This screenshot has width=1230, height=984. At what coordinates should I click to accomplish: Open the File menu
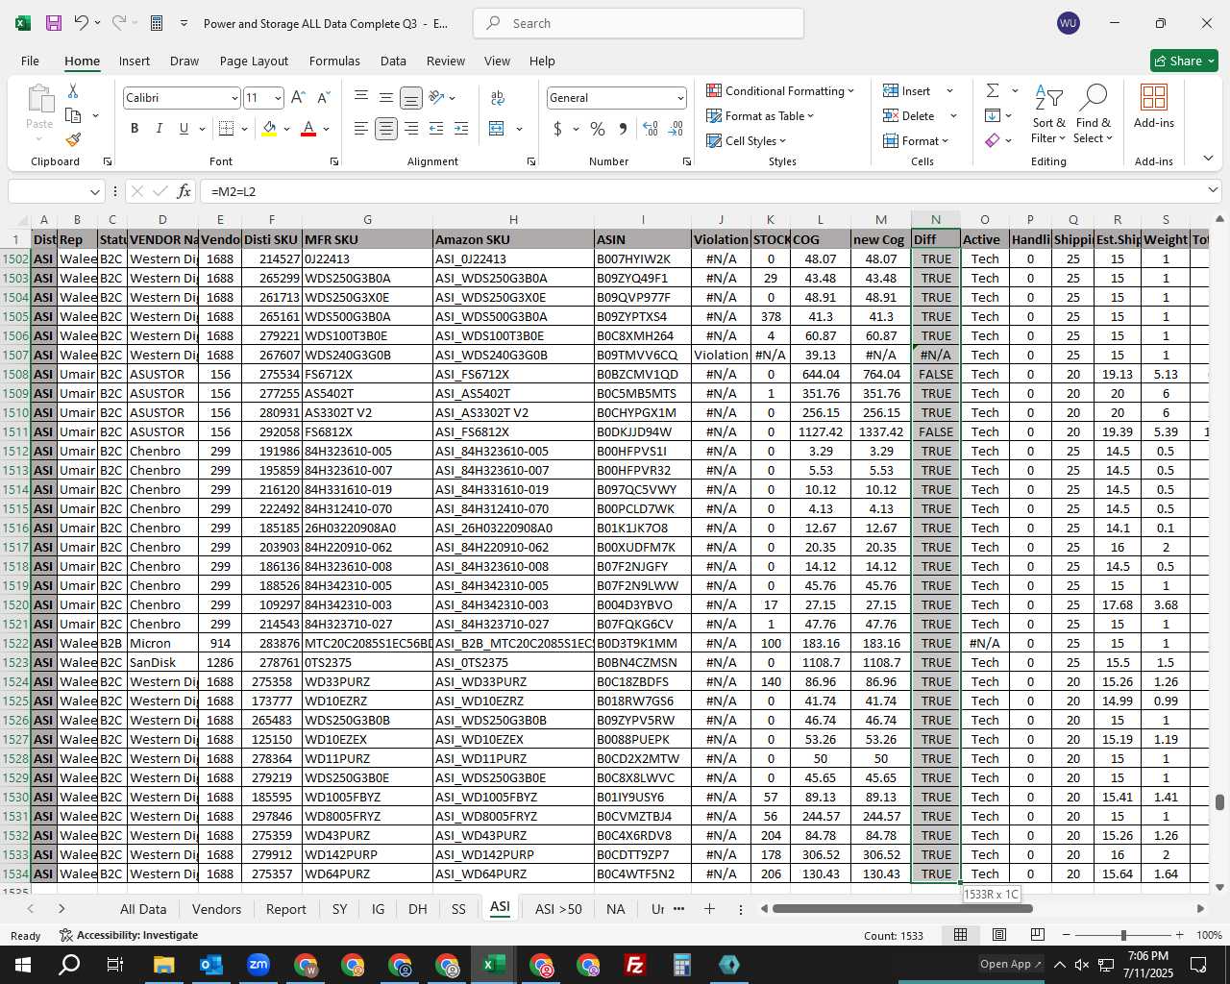click(x=30, y=61)
